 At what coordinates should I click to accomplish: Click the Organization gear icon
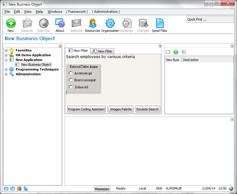pos(110,23)
